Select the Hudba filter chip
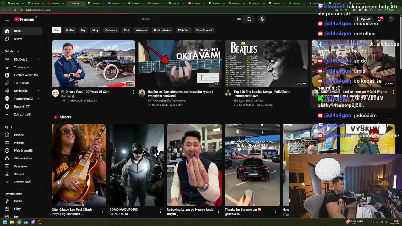402x226 pixels. point(70,30)
